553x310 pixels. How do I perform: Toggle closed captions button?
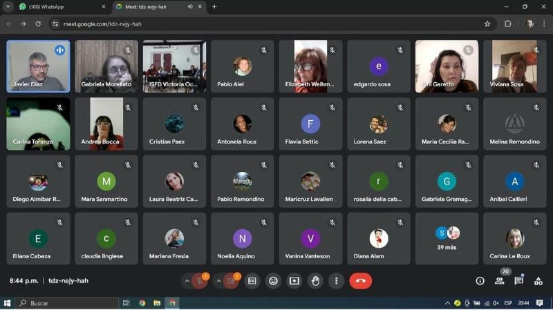[x=252, y=281]
